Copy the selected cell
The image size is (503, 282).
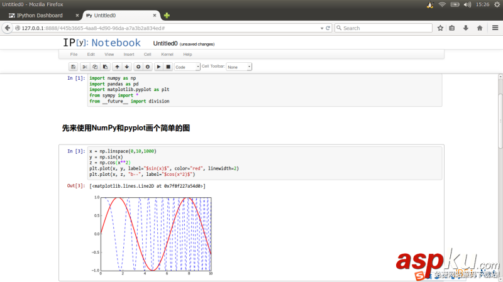coord(95,67)
